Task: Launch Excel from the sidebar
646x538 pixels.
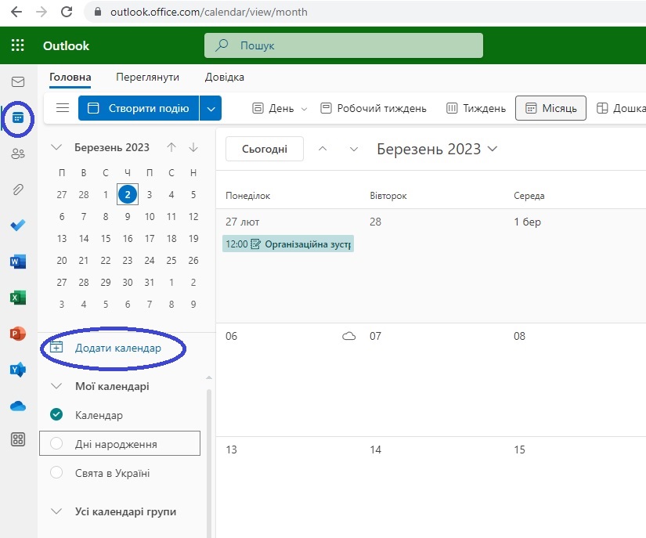Action: coord(18,297)
